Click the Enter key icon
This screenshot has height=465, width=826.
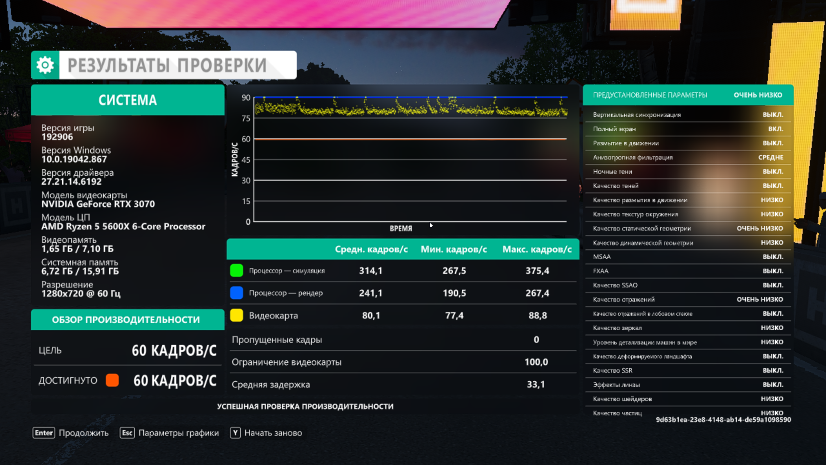(x=44, y=433)
